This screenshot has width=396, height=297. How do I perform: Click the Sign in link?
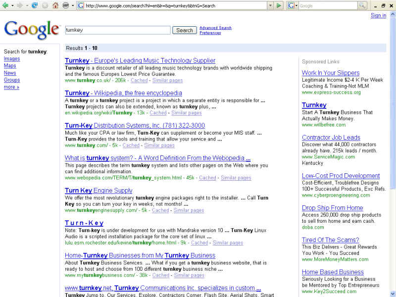pyautogui.click(x=378, y=15)
